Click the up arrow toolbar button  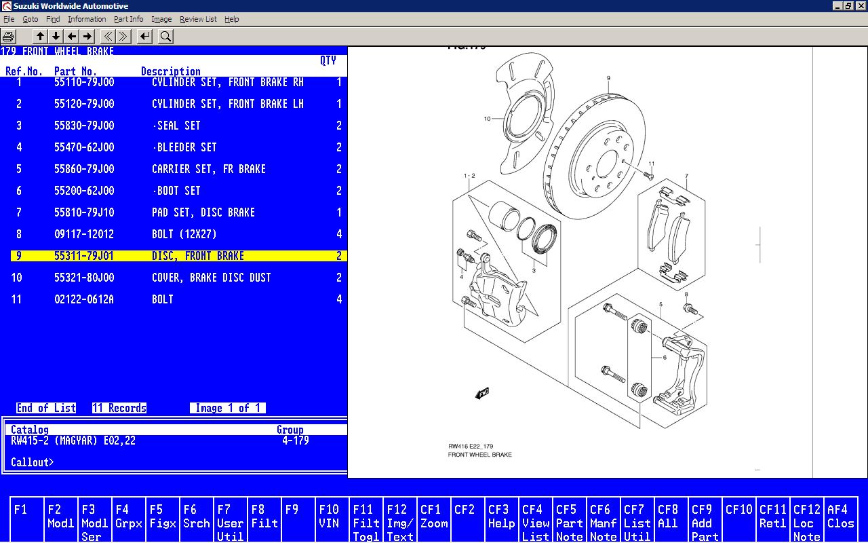coord(40,37)
